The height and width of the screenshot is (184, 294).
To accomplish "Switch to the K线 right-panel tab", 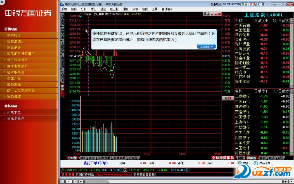I will pos(281,158).
